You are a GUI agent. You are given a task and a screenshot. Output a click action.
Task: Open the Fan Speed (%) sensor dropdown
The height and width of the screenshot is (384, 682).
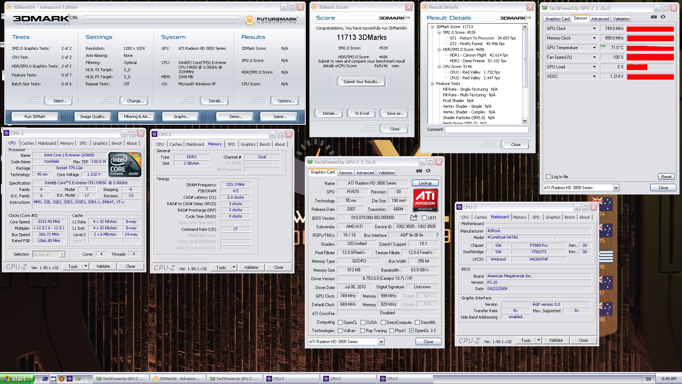tap(594, 57)
